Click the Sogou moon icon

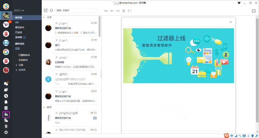coord(236,136)
